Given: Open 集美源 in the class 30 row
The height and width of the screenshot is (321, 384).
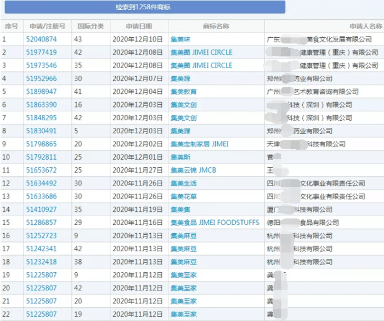Looking at the screenshot, I should pos(180,78).
